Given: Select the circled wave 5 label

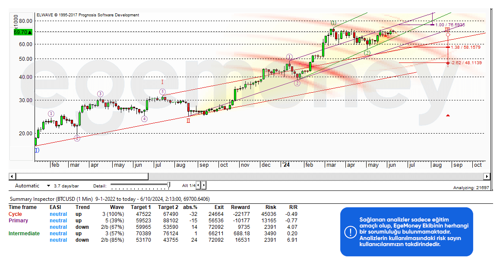Looking at the screenshot, I should pos(162,92).
